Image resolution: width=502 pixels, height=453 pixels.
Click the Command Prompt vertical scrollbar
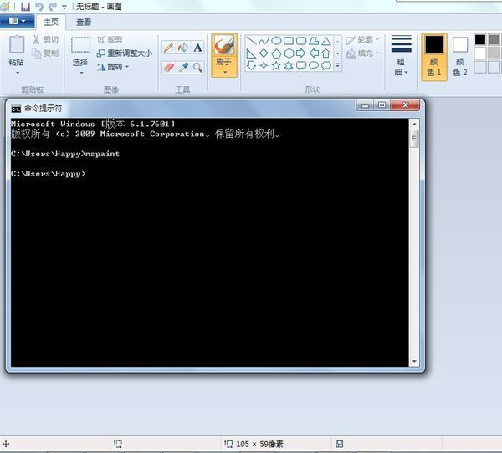(414, 242)
